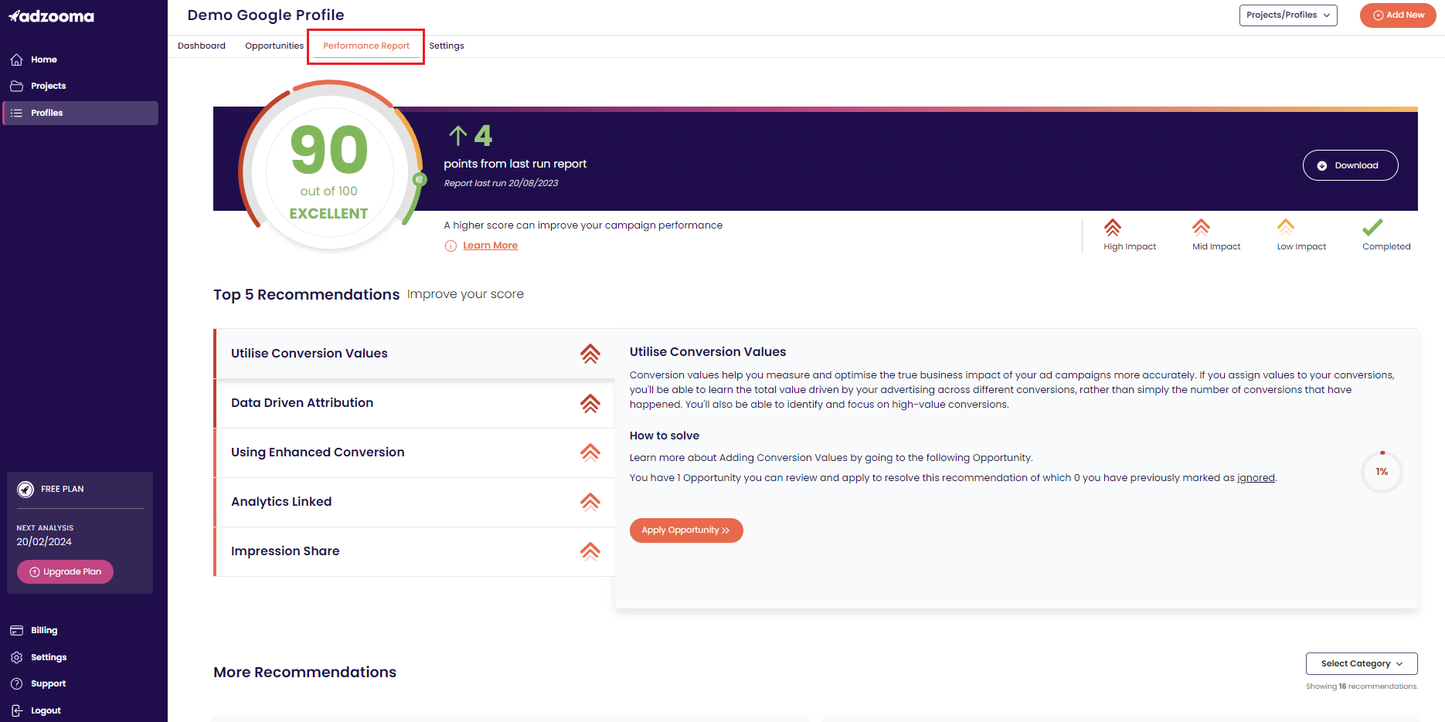Click impact chevron on Utilise Conversion Values row

590,354
